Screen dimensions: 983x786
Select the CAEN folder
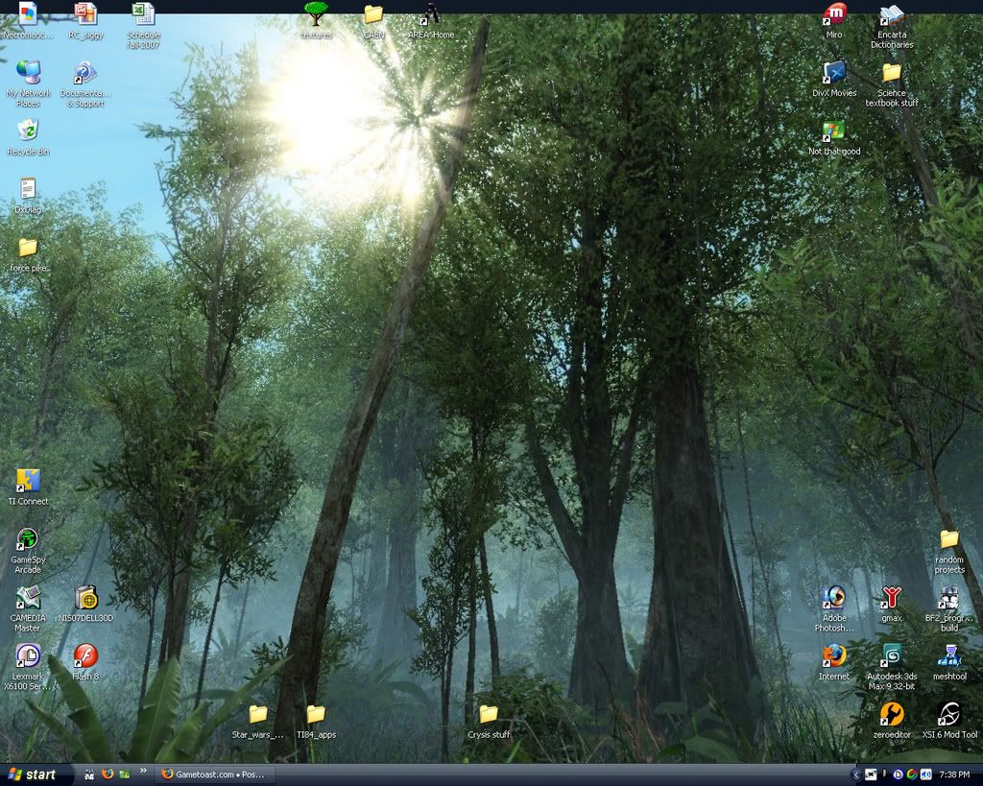coord(373,20)
